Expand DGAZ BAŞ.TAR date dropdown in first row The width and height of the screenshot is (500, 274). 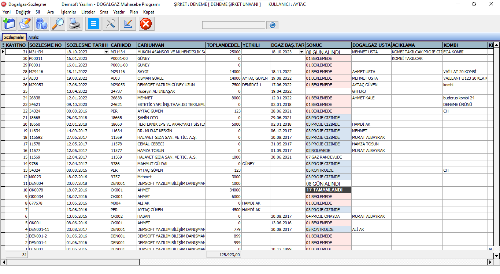point(302,52)
